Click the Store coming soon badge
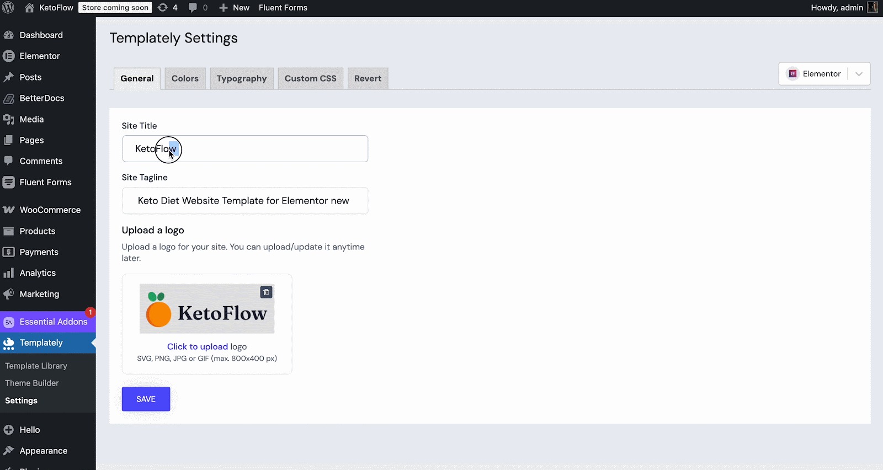The image size is (883, 470). pos(115,8)
